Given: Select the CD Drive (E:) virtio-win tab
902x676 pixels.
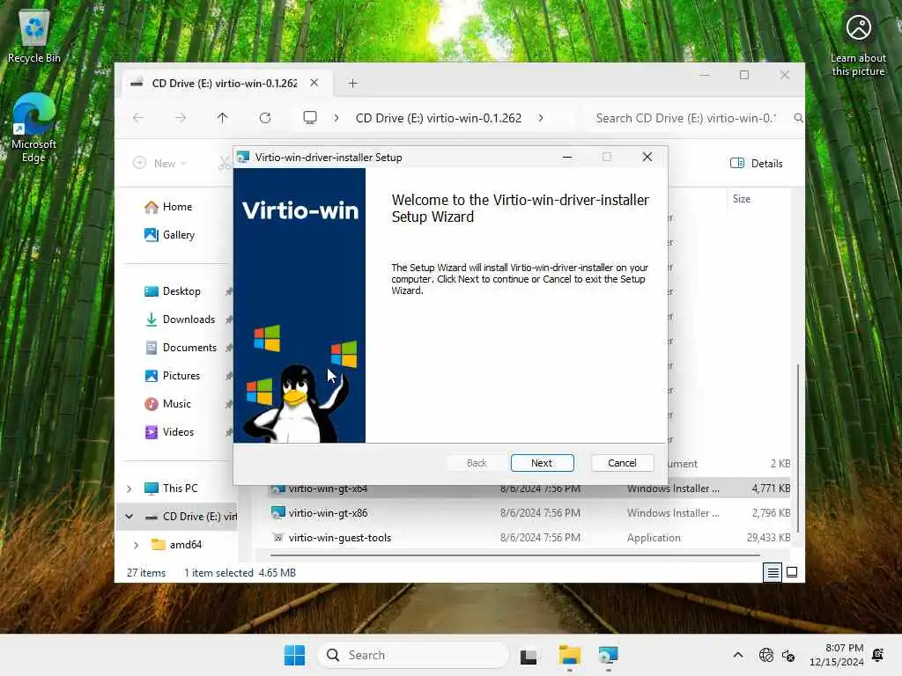Looking at the screenshot, I should (225, 84).
